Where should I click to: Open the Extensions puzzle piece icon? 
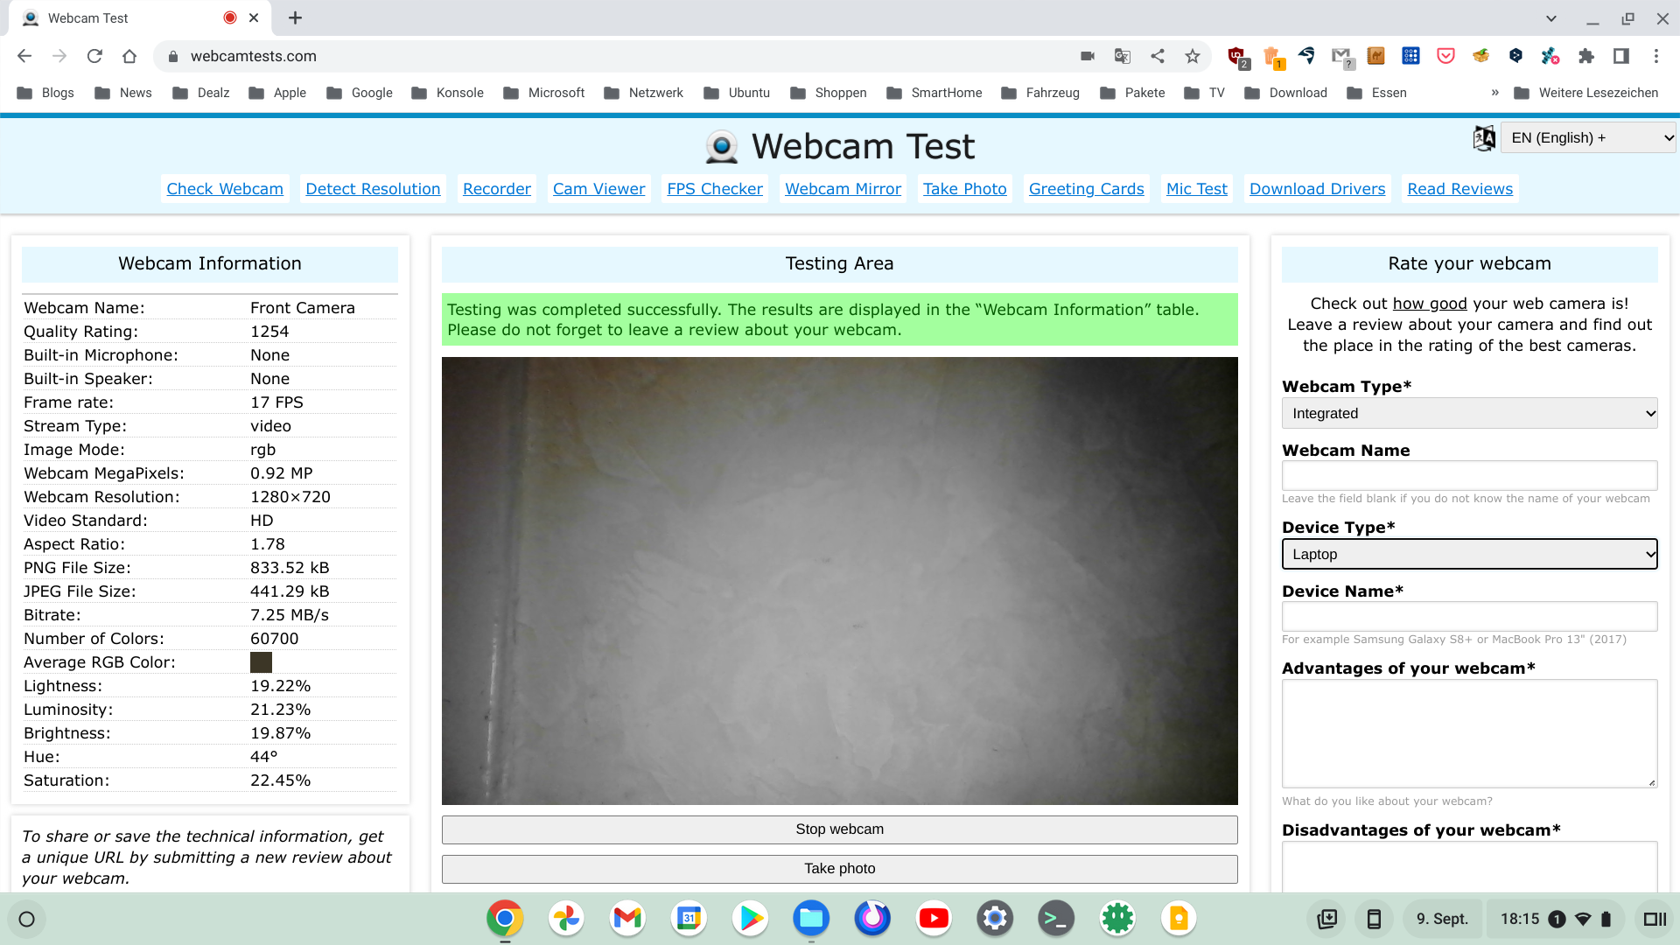[1586, 56]
